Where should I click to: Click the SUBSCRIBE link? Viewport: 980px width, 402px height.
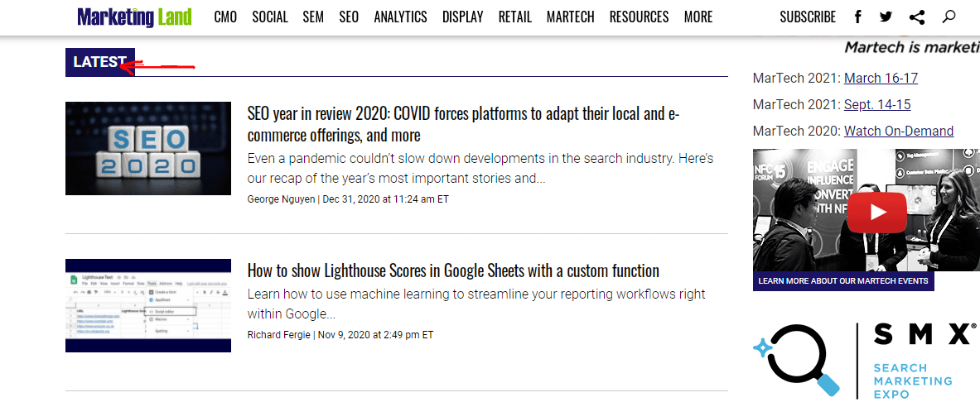click(808, 17)
